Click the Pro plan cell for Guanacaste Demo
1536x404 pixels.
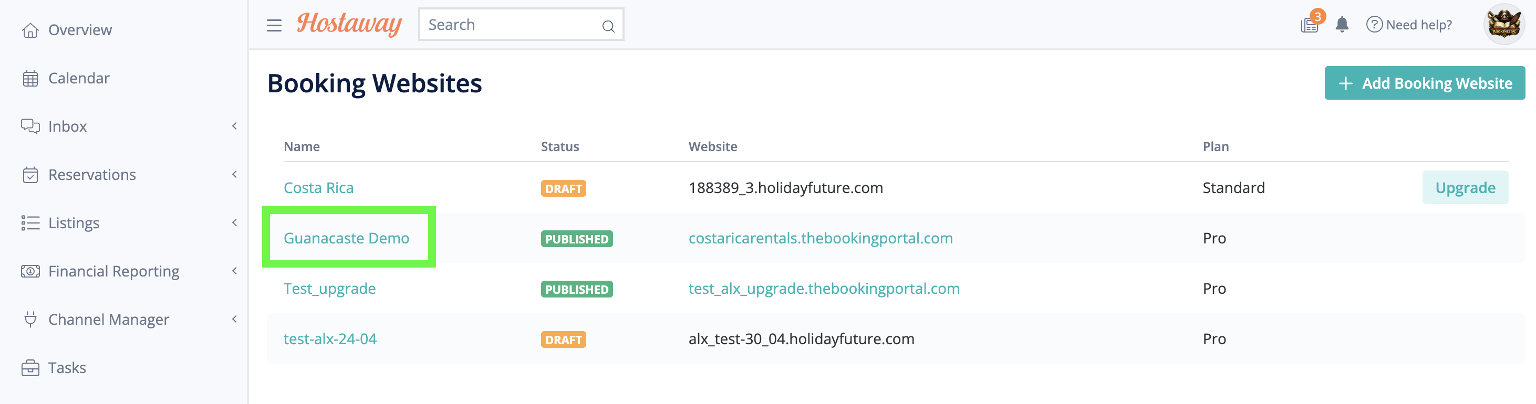point(1214,238)
